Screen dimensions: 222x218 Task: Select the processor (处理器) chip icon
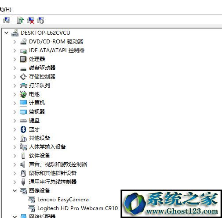(23, 59)
